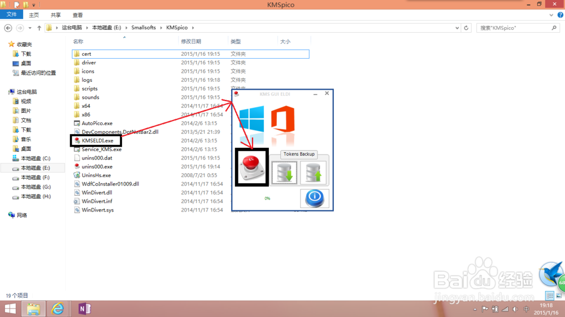Open the 文件 menu tab
This screenshot has height=317, width=565.
click(11, 15)
